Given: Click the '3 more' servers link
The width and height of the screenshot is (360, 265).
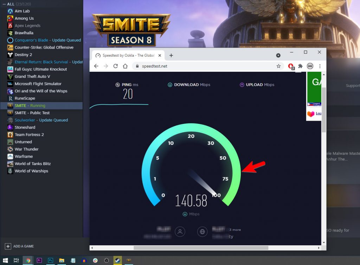Looking at the screenshot, I should (235, 229).
